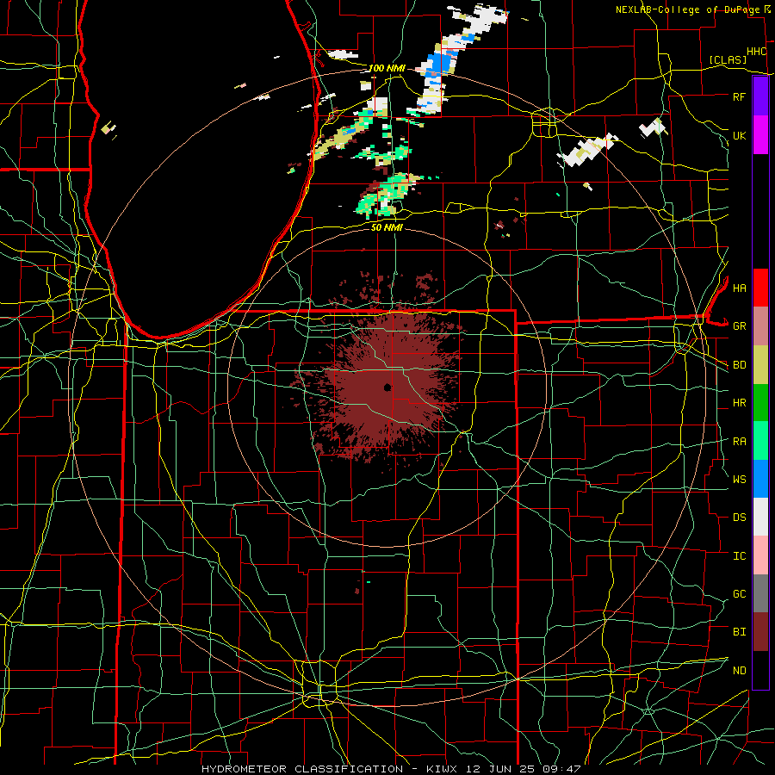
Task: Click the GR legend label
Action: point(739,326)
